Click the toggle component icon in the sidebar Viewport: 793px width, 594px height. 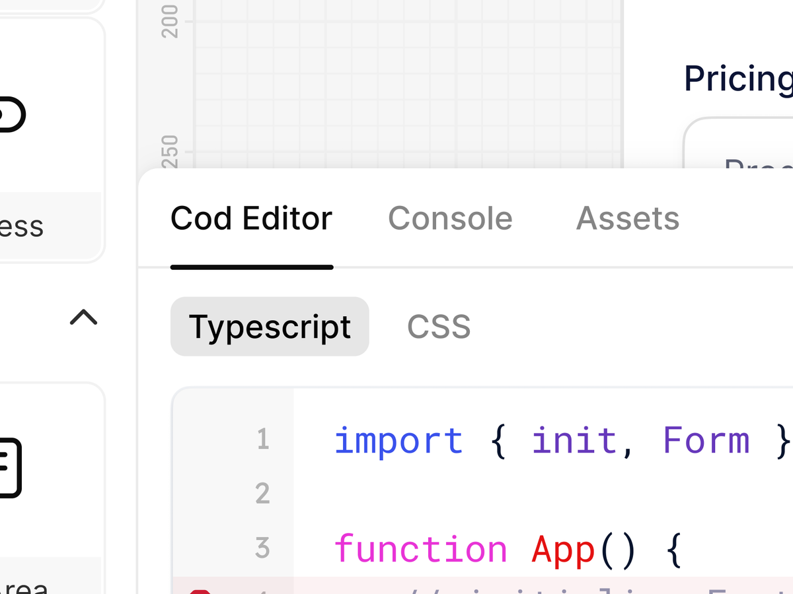12,115
